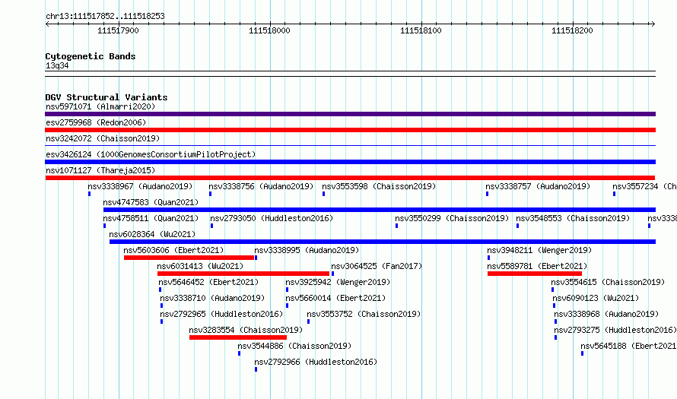Click the blue marker under nsv3550299
The width and height of the screenshot is (677, 399).
point(396,226)
